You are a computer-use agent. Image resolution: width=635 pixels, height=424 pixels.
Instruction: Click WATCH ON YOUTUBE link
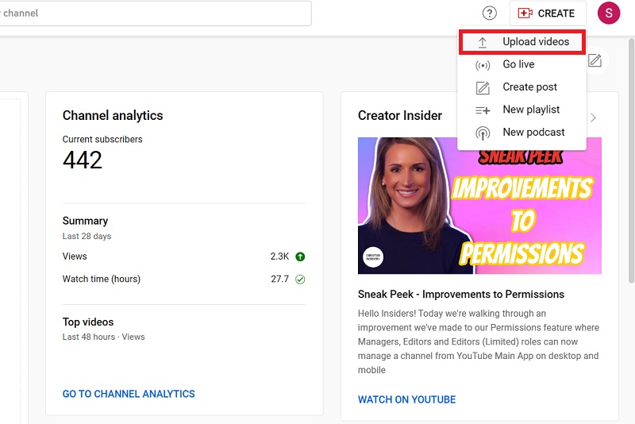[x=406, y=399]
